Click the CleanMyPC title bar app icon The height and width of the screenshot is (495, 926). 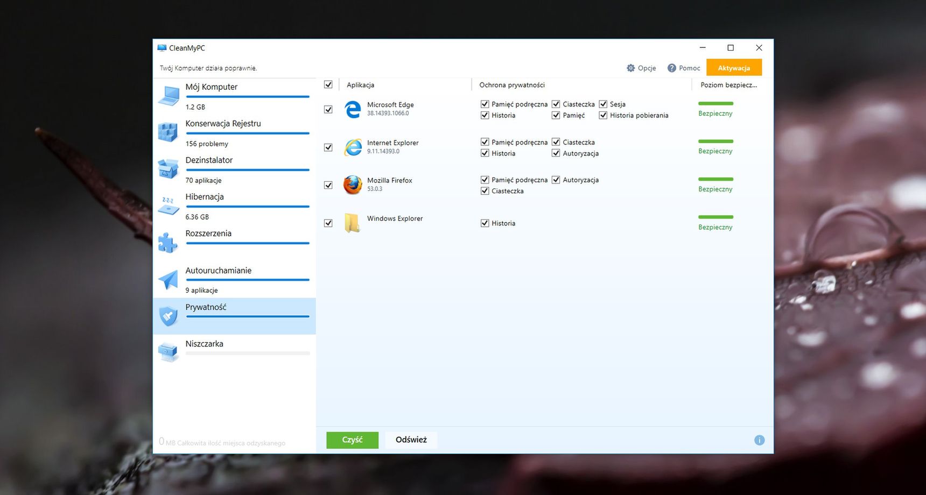pos(162,48)
